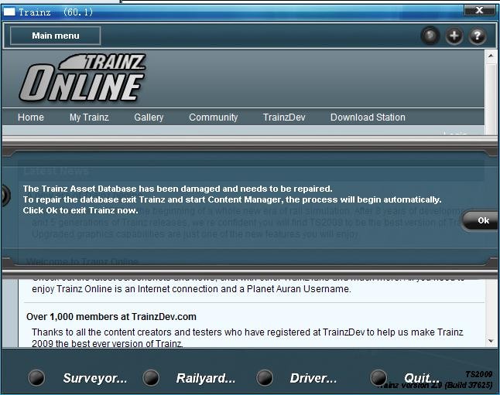This screenshot has height=395, width=500.
Task: Click the dark round icon beside plus
Action: click(x=430, y=36)
